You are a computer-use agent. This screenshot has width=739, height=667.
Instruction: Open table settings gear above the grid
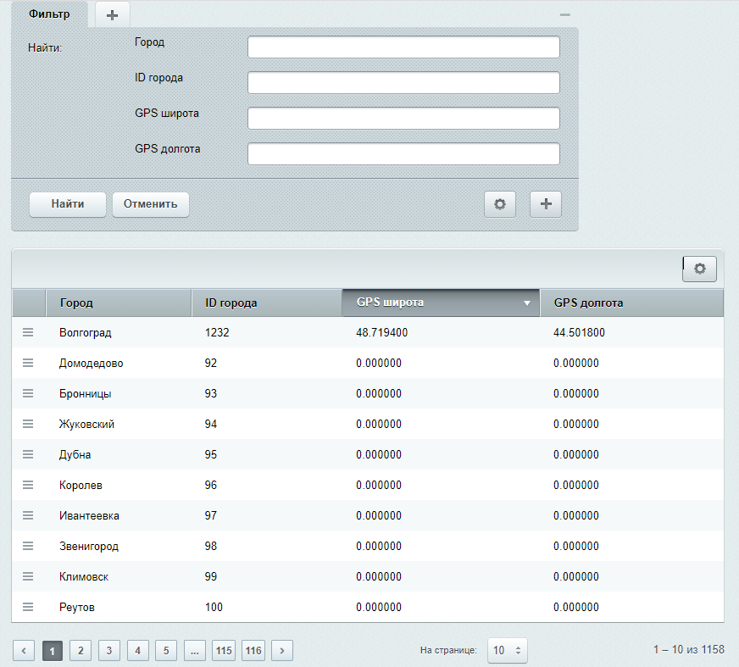coord(699,269)
